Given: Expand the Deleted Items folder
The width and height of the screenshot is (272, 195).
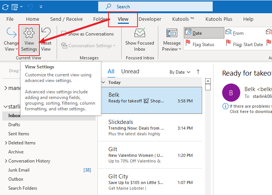Looking at the screenshot, I should pos(6,143).
